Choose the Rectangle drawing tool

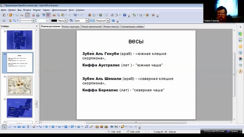pyautogui.click(x=19, y=127)
